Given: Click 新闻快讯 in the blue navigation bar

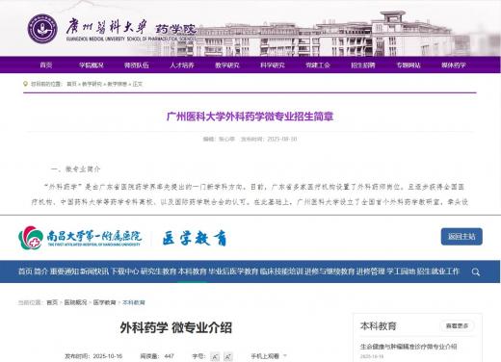Looking at the screenshot, I should [94, 271].
